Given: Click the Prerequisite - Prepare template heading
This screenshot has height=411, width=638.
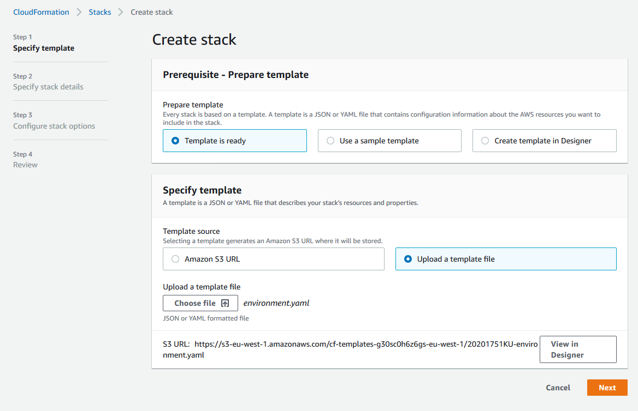Looking at the screenshot, I should [235, 75].
